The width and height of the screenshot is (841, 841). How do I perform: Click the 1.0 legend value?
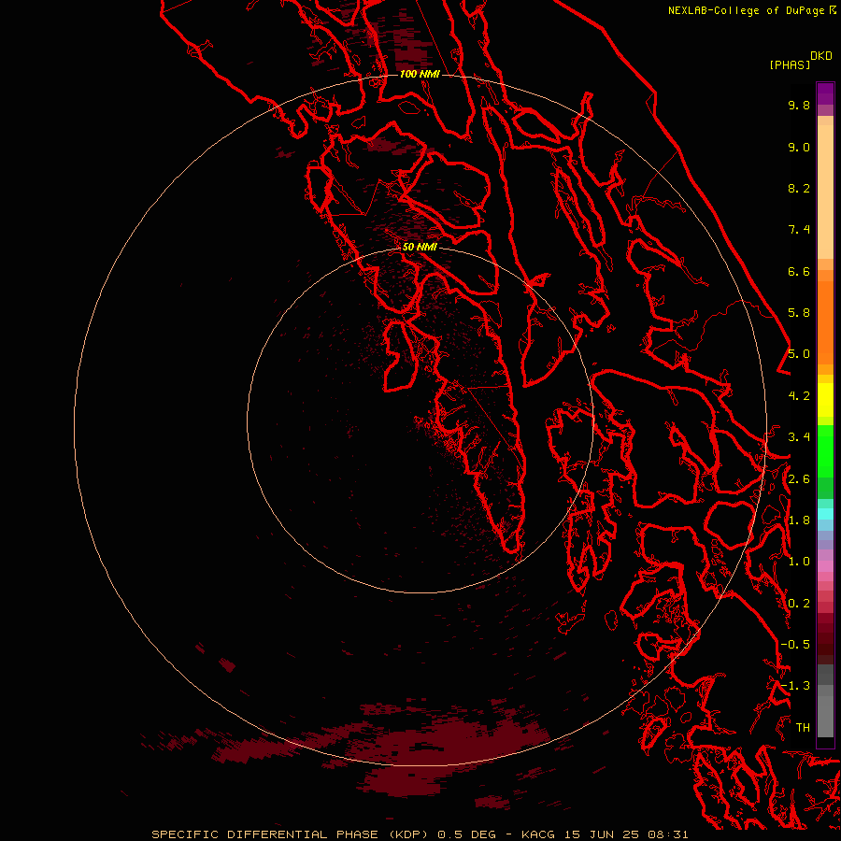(799, 562)
